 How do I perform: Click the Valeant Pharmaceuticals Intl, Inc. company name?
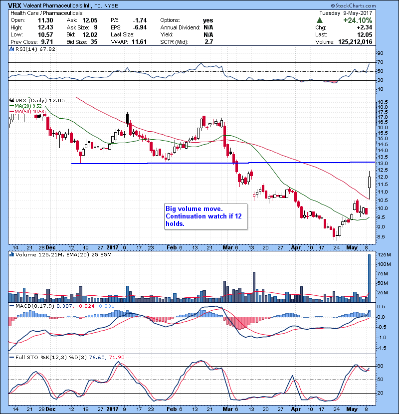coord(62,5)
